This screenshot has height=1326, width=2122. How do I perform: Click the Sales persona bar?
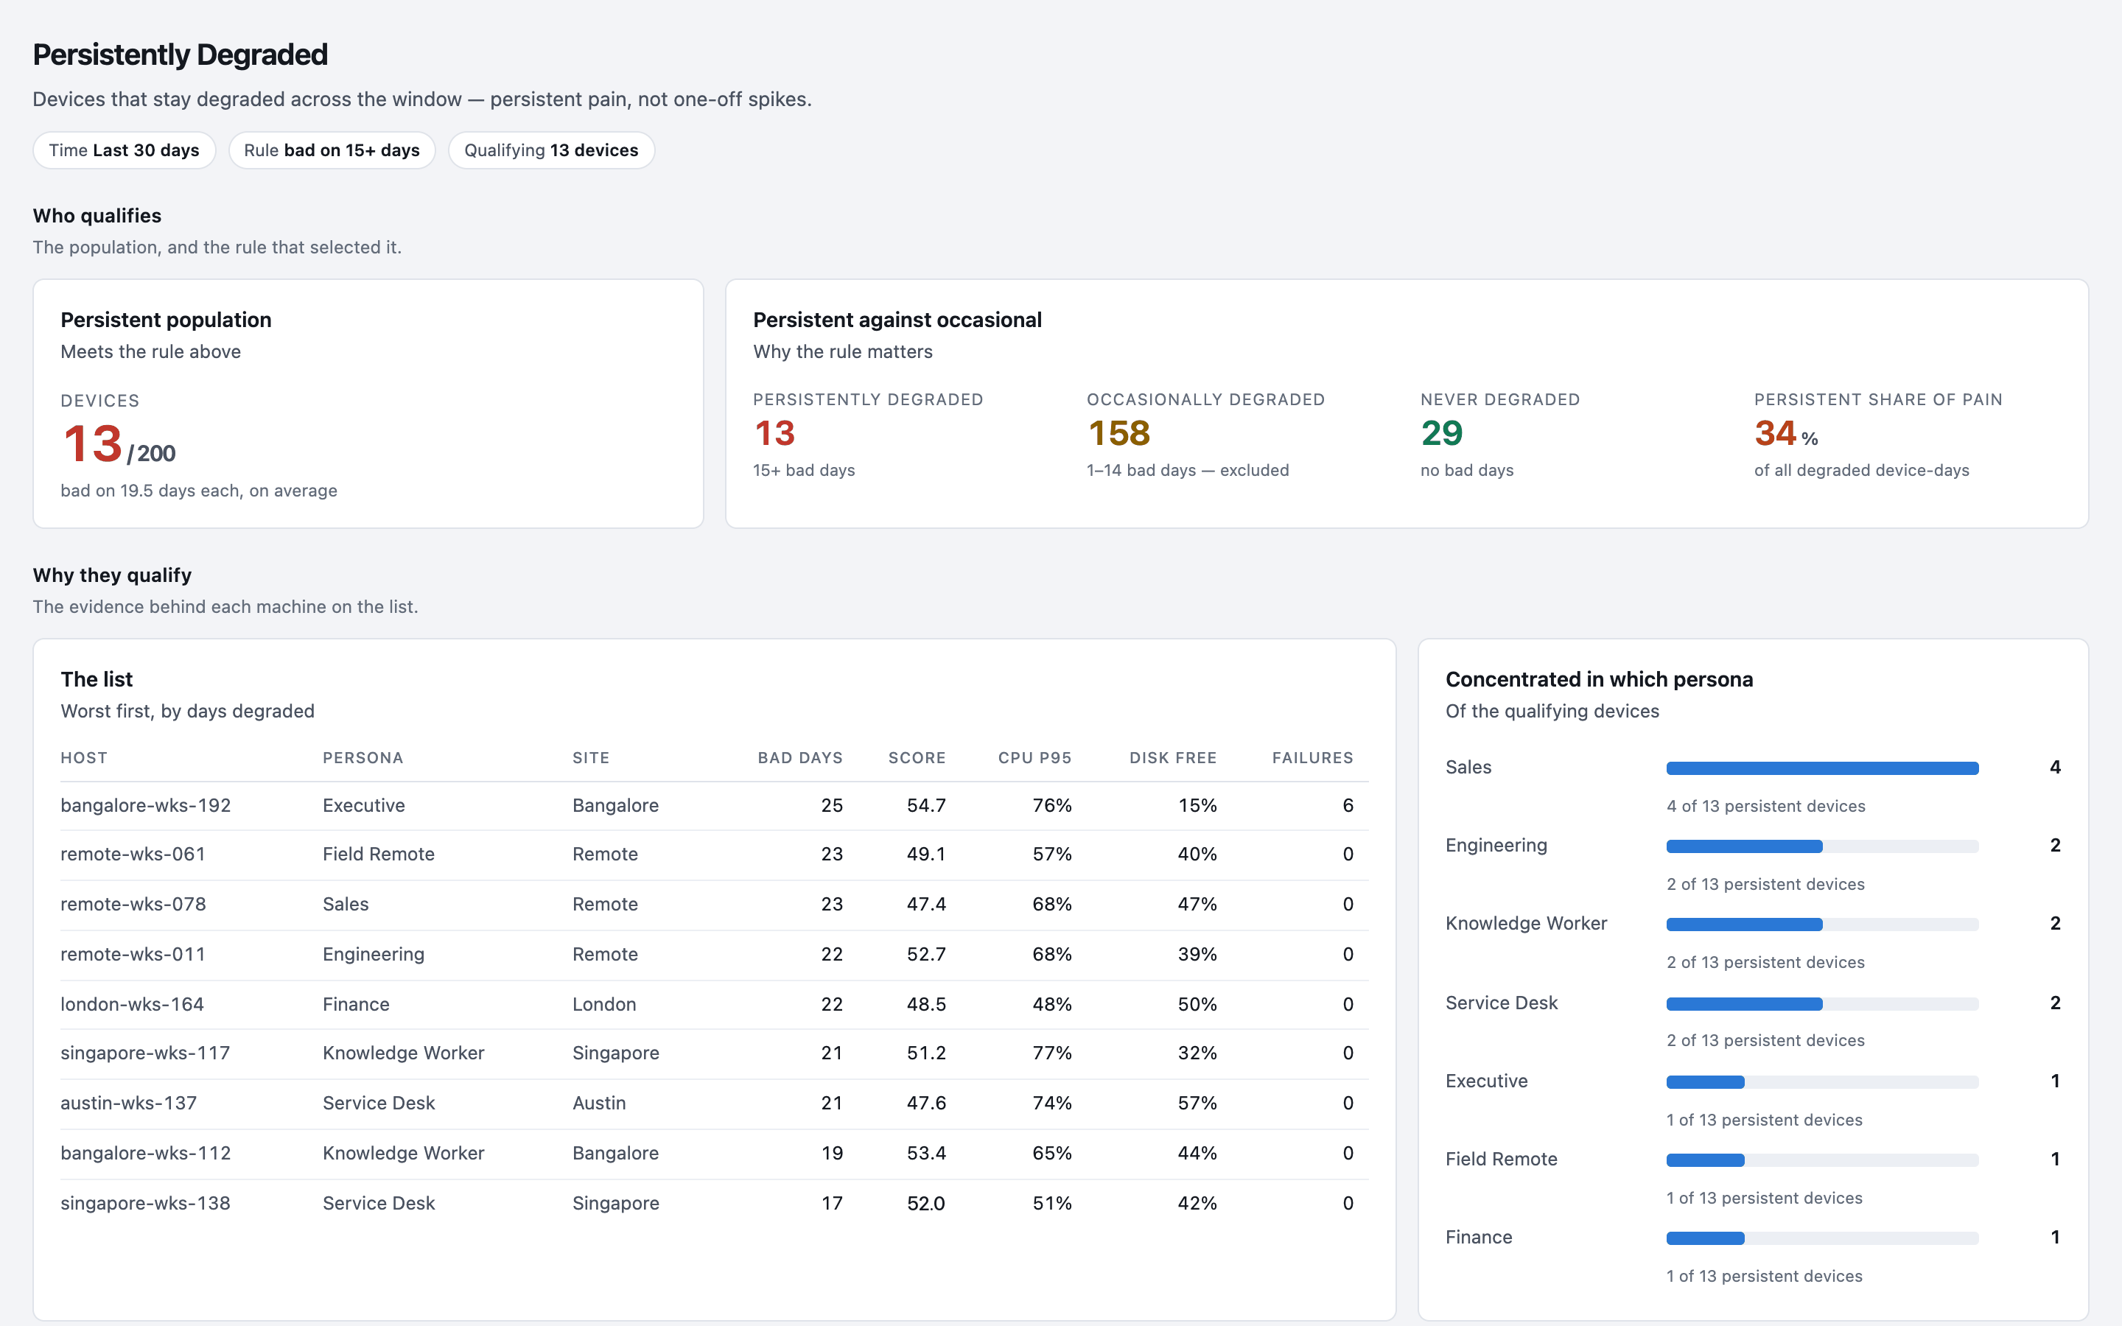(x=1822, y=768)
